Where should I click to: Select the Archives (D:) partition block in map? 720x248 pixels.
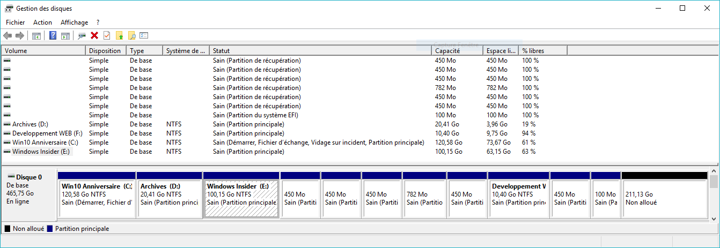coord(170,194)
